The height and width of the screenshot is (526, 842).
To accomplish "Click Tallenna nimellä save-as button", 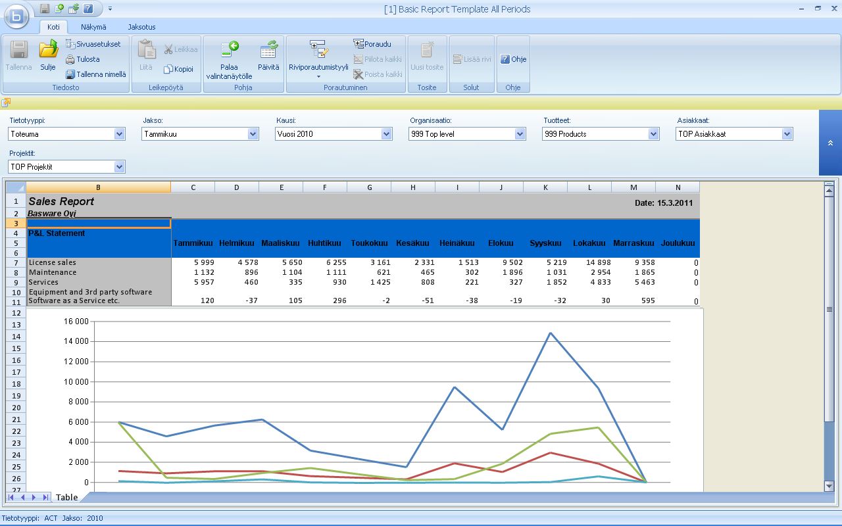I will pyautogui.click(x=96, y=74).
